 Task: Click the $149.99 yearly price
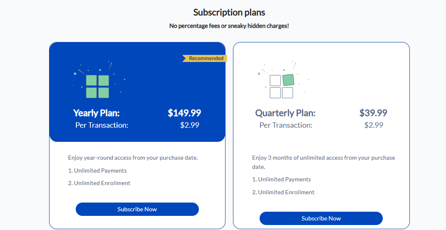coord(184,113)
